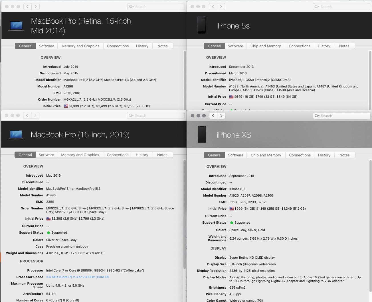Open Notes tab in MacBook Pro 2019 window

click(162, 155)
